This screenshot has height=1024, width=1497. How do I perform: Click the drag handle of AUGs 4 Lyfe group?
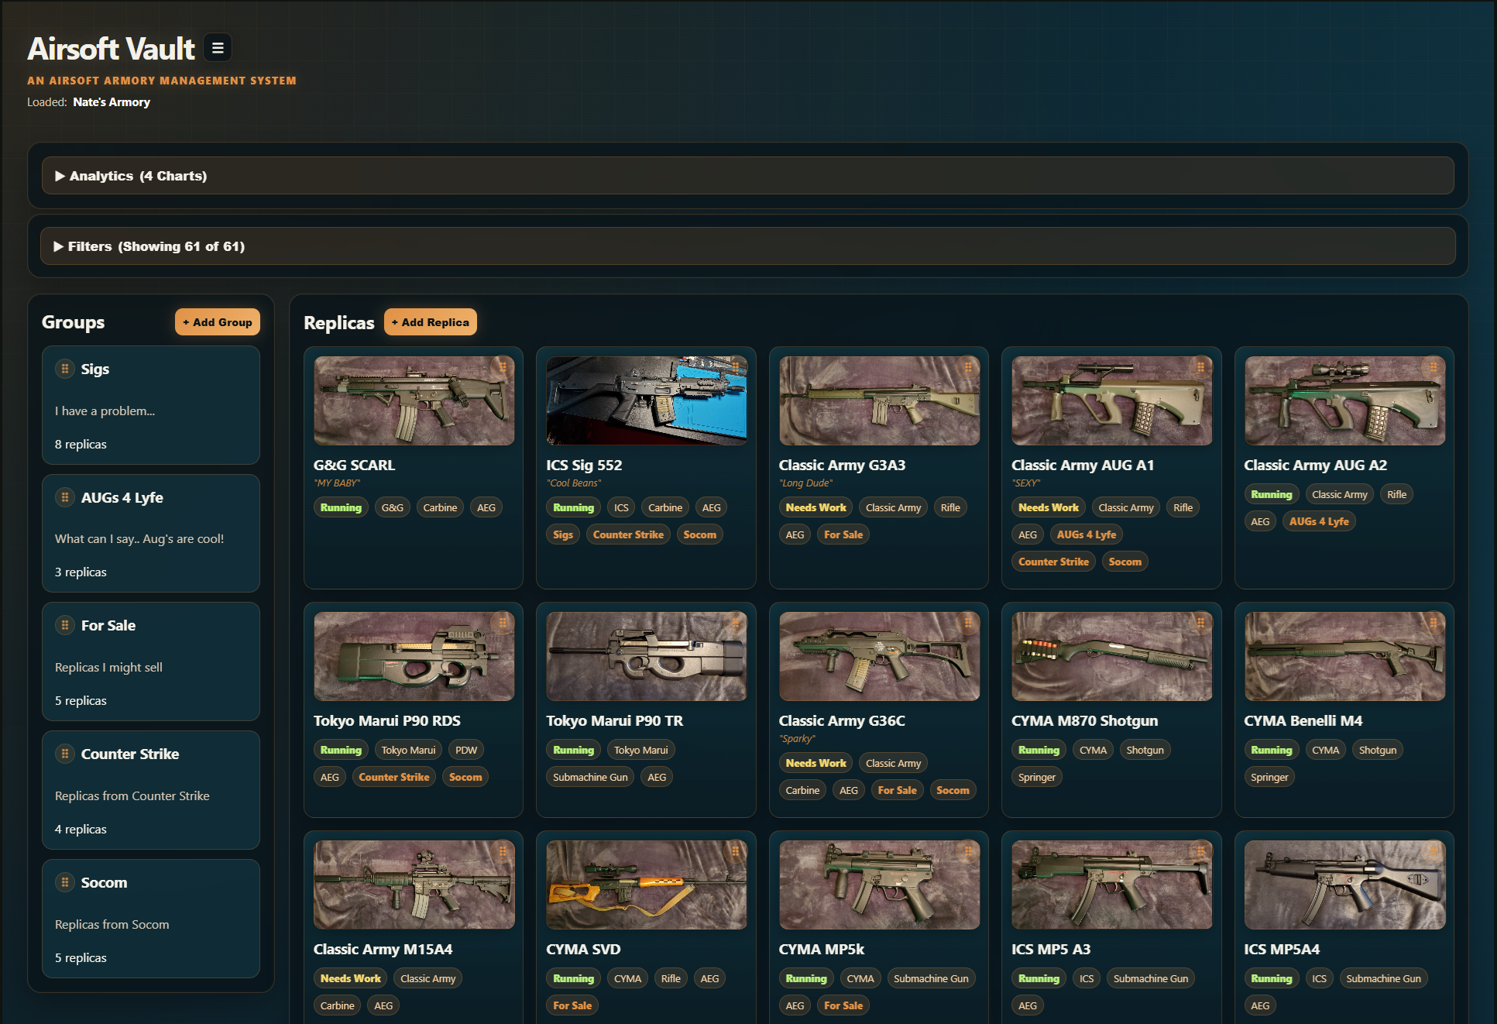65,497
